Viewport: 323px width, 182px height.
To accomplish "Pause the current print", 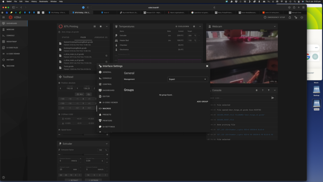I will coord(95,27).
